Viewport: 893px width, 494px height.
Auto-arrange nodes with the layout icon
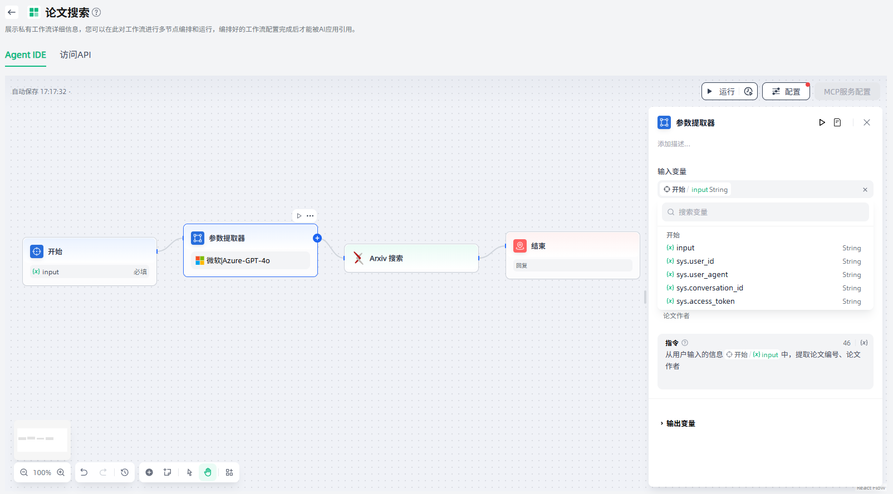pos(229,472)
